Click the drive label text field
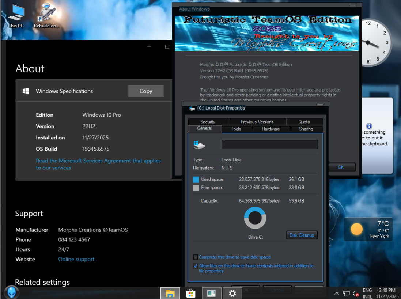 point(269,144)
